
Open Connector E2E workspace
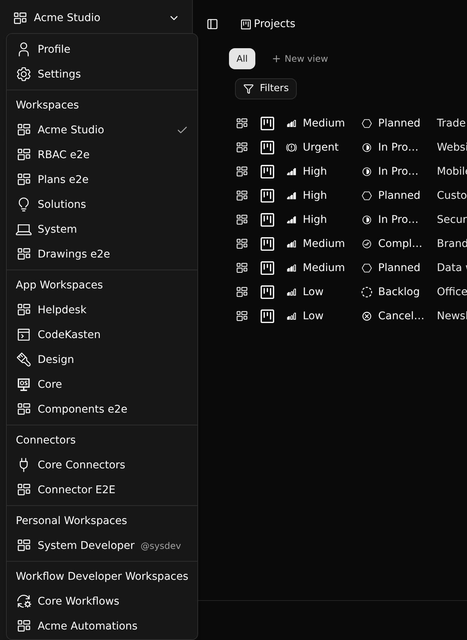pyautogui.click(x=102, y=490)
